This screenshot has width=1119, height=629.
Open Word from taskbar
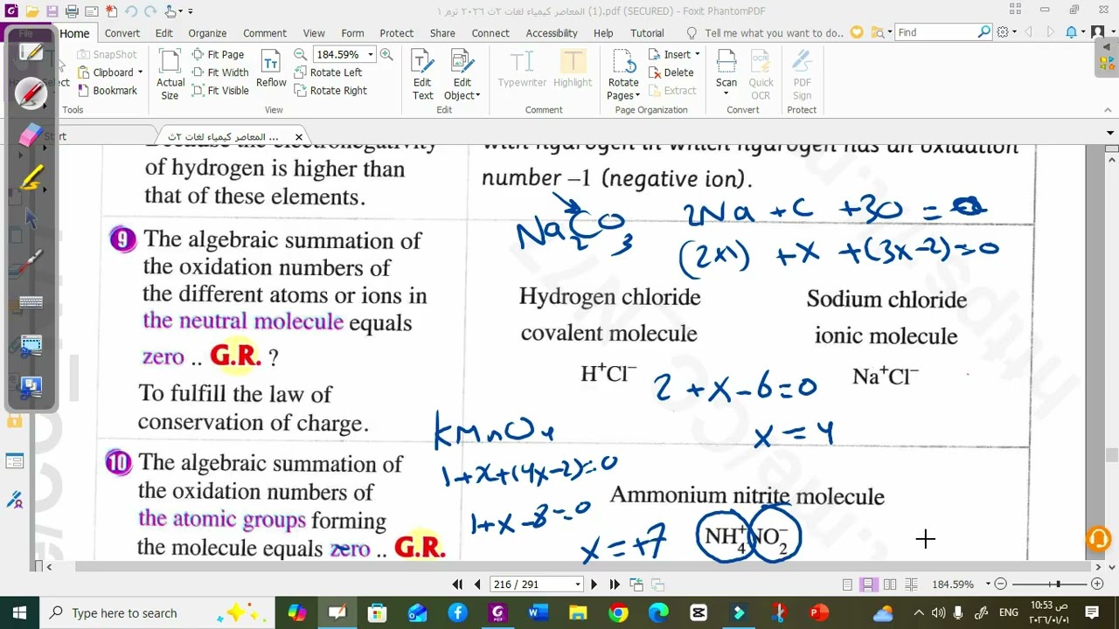(537, 612)
